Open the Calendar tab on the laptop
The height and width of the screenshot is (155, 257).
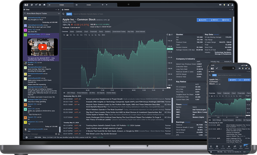click(79, 32)
